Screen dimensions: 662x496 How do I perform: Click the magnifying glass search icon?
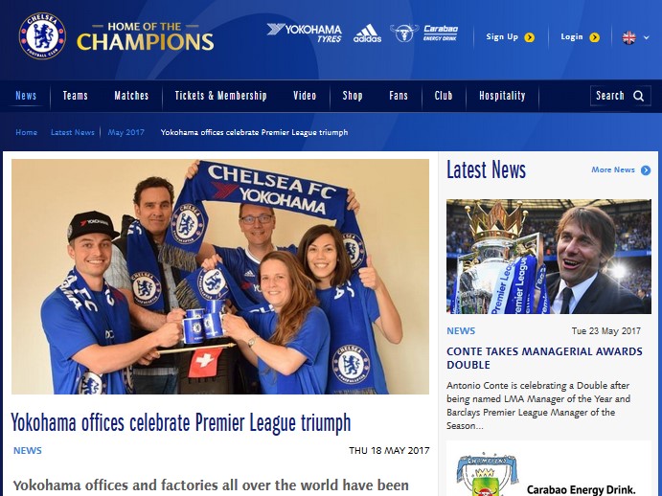[639, 96]
